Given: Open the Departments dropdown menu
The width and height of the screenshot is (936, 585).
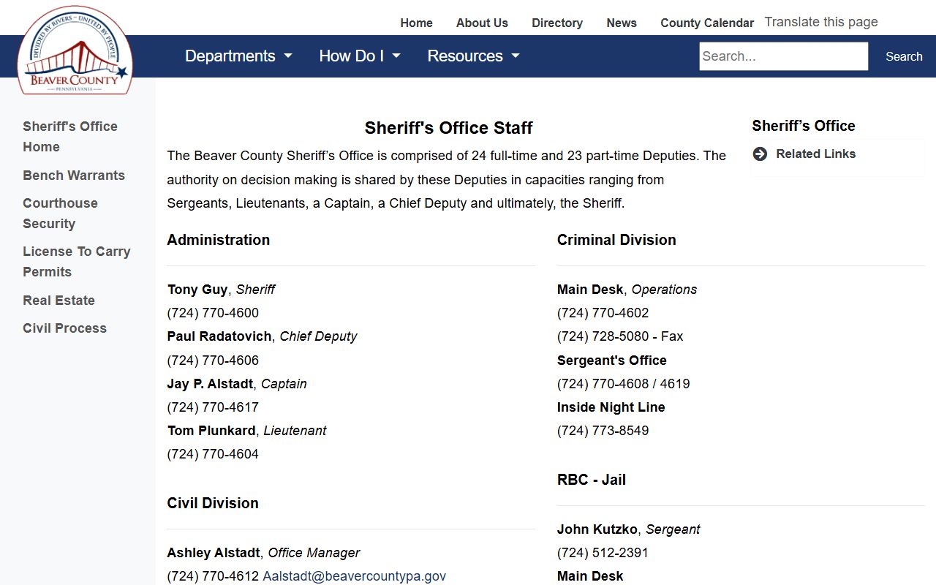Looking at the screenshot, I should point(238,56).
